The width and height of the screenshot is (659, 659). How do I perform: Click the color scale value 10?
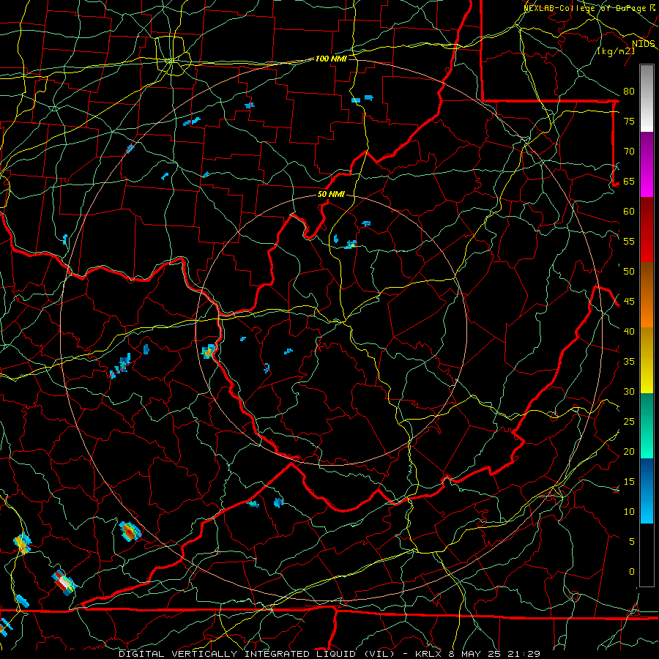tap(629, 512)
